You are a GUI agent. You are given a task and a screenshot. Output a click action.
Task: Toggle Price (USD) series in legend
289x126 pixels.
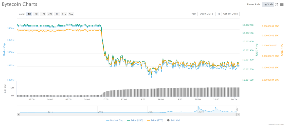[136, 120]
